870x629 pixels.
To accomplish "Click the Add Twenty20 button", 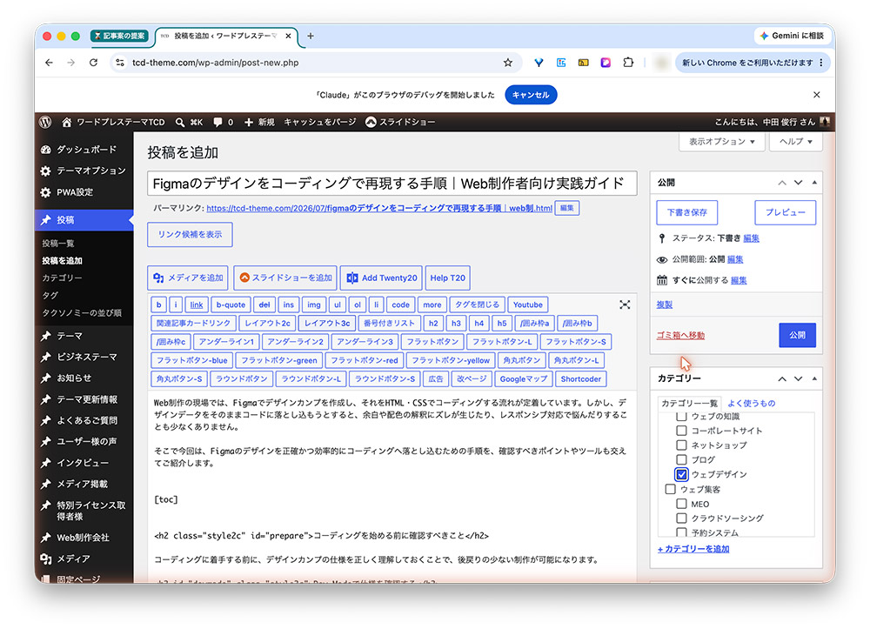I will pos(381,278).
